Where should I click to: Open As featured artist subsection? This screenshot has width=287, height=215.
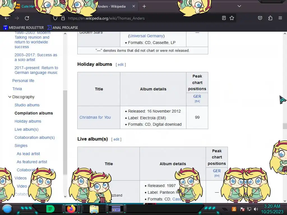(32, 162)
